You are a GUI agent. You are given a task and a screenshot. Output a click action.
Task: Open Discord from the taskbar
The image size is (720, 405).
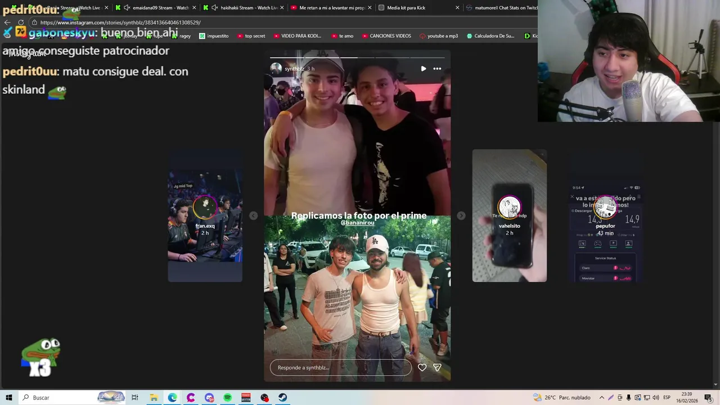pos(209,398)
